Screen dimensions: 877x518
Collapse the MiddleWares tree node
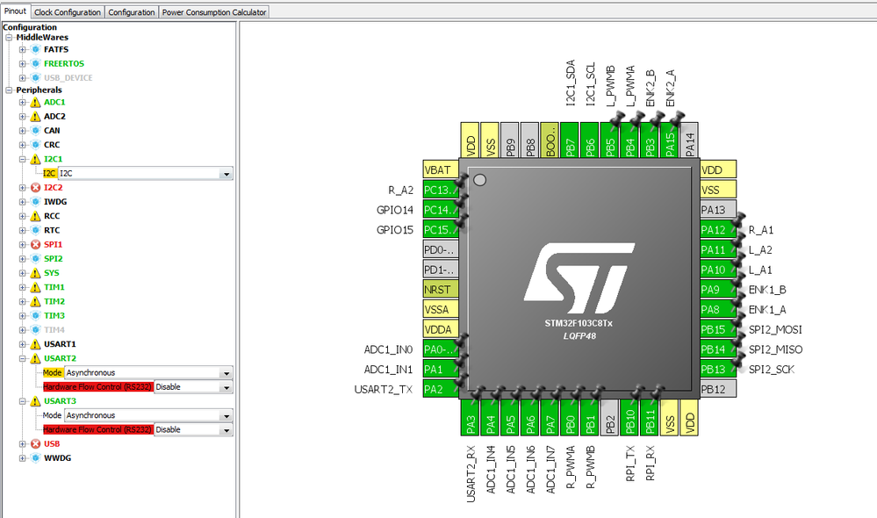coord(9,38)
